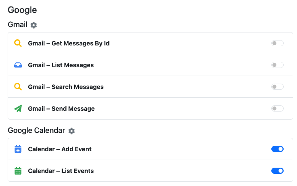This screenshot has height=186, width=297.
Task: Click the Calendar – List Events label
Action: pyautogui.click(x=61, y=171)
